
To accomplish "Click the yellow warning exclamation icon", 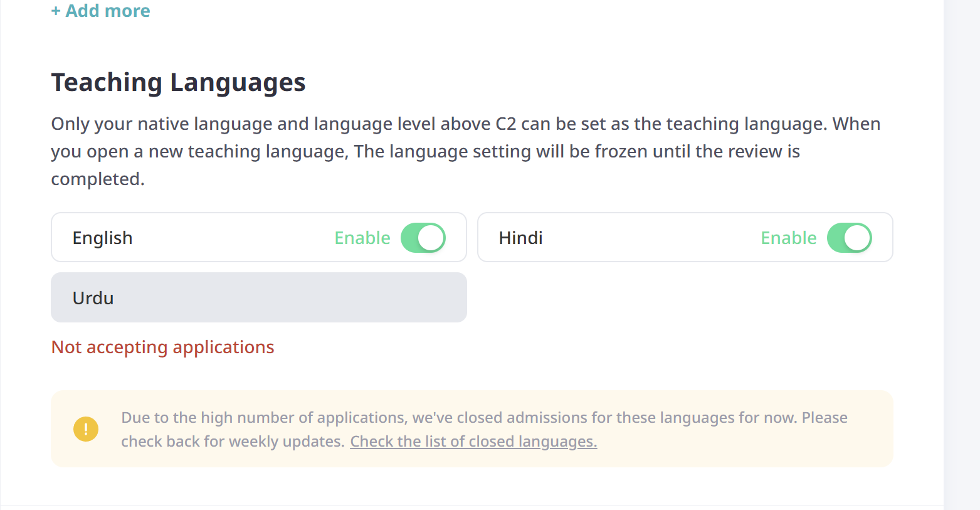I will tap(86, 429).
